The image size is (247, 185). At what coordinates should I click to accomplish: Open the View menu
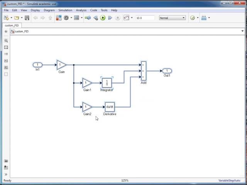pyautogui.click(x=24, y=10)
